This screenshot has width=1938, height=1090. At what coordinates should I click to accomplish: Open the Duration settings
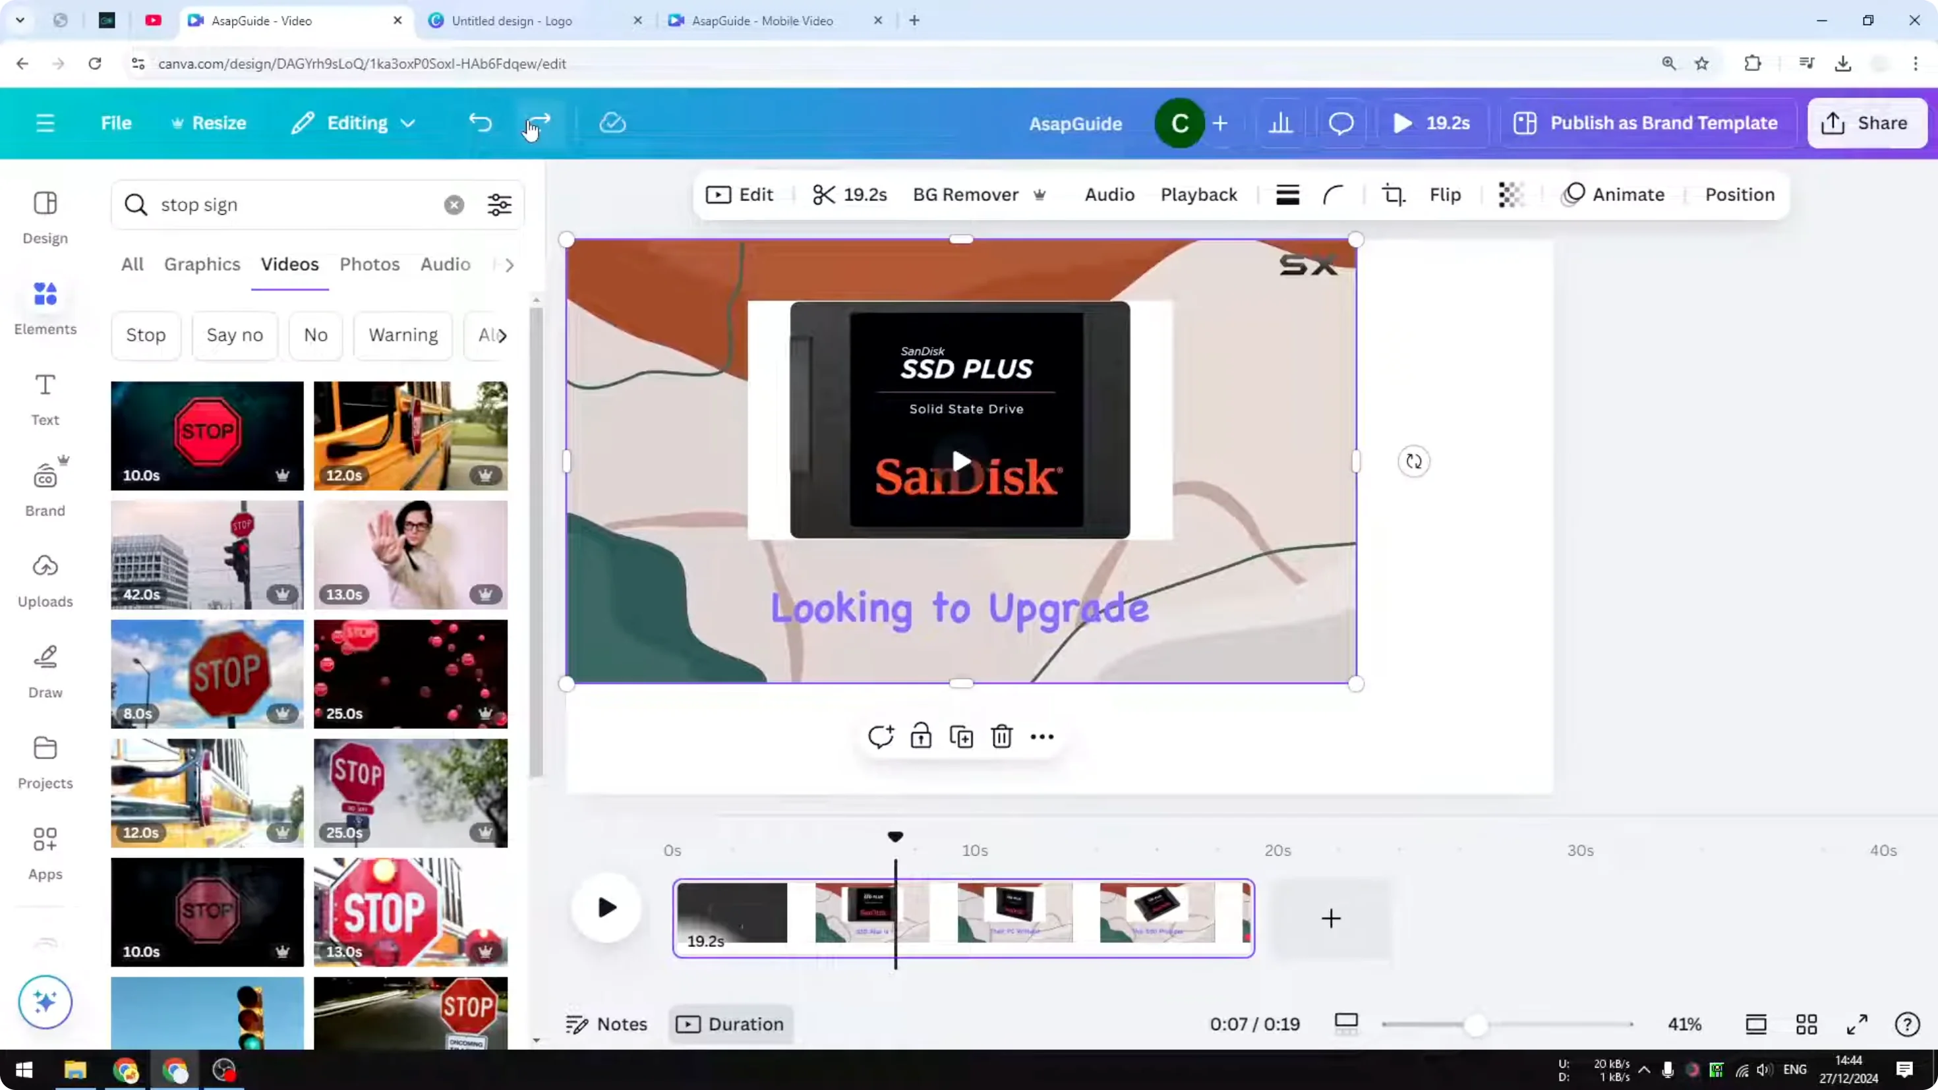point(730,1024)
